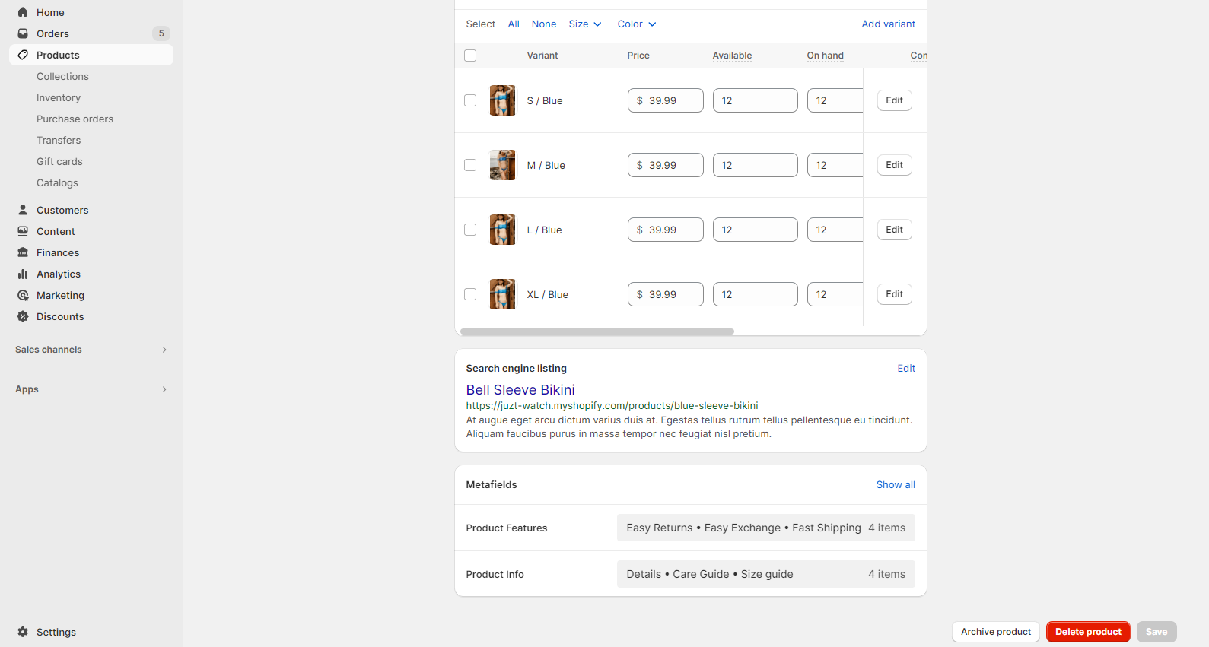Viewport: 1209px width, 647px height.
Task: Click the M / Blue price field
Action: (666, 165)
